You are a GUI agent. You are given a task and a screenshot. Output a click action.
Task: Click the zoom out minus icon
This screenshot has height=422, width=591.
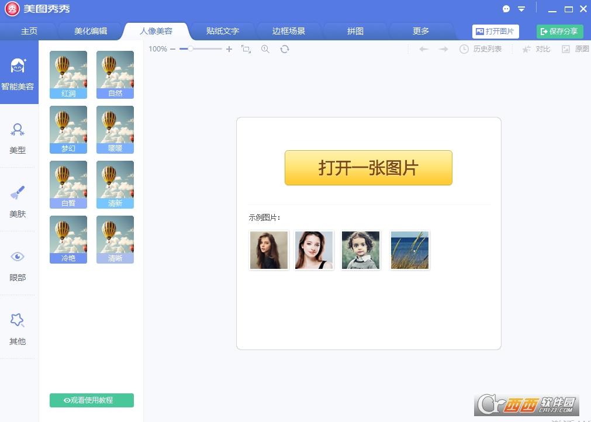[x=172, y=49]
